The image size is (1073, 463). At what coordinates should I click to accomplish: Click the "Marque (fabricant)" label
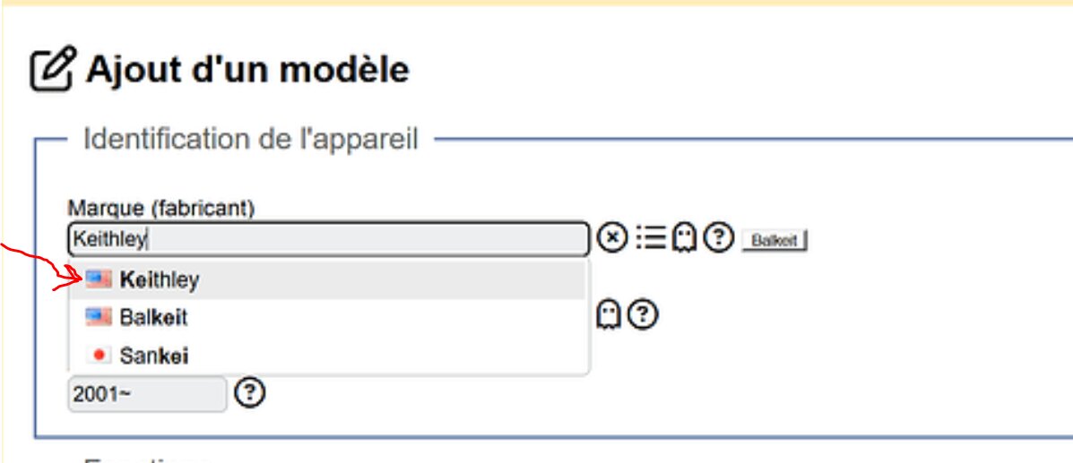pyautogui.click(x=161, y=209)
